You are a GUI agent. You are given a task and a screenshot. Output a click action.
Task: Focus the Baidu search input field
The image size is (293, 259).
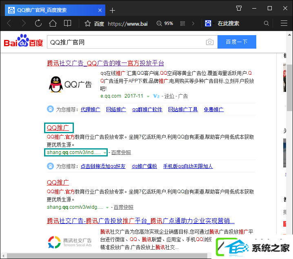(126, 42)
